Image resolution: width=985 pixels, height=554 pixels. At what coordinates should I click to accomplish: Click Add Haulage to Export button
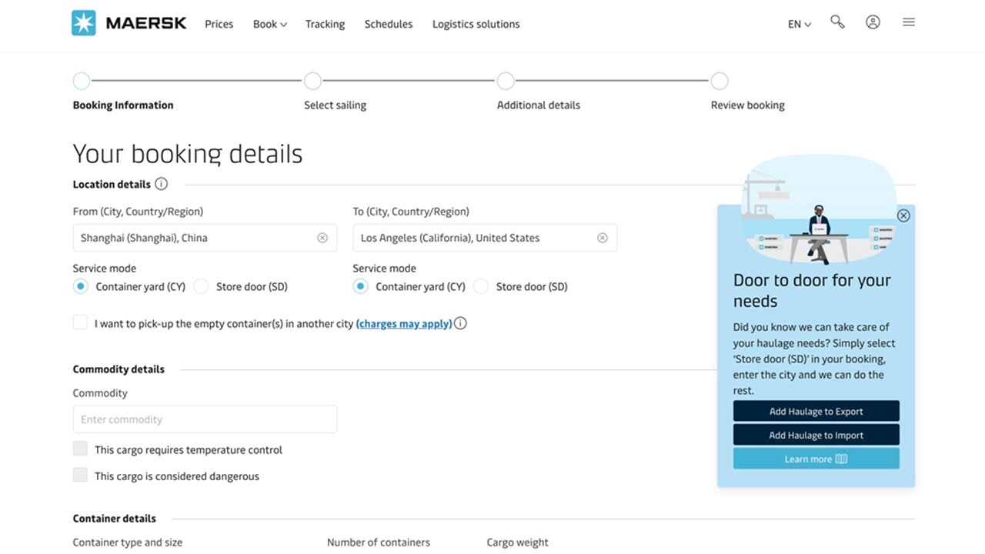click(x=816, y=411)
